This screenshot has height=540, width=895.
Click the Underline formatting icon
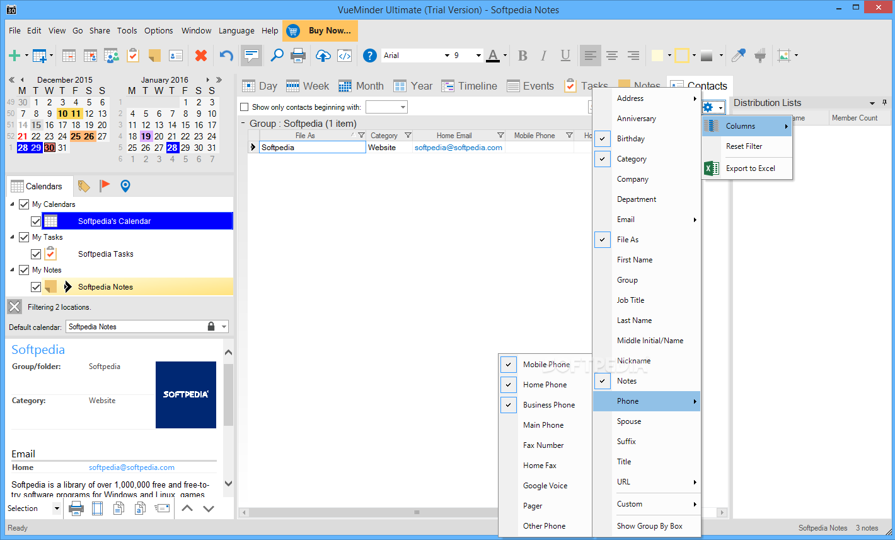(x=565, y=56)
